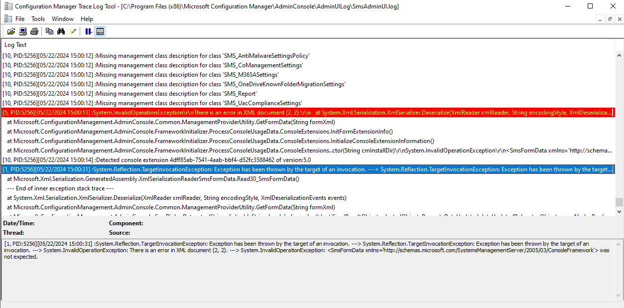This screenshot has height=308, width=624.
Task: Select the XmlSerializer.Deserialize(XmlReader xmlReader) stack line
Action: pos(308,198)
